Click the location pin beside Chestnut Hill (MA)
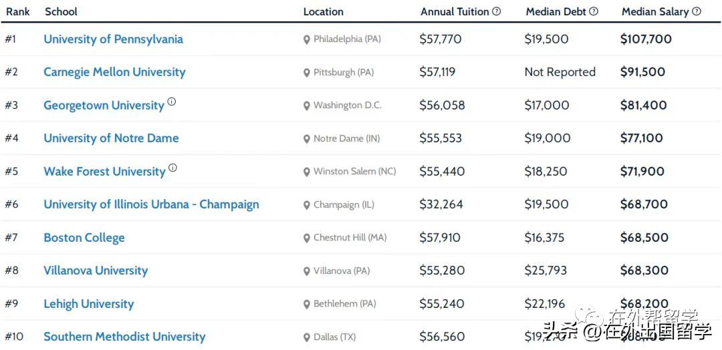The image size is (722, 350). (307, 238)
